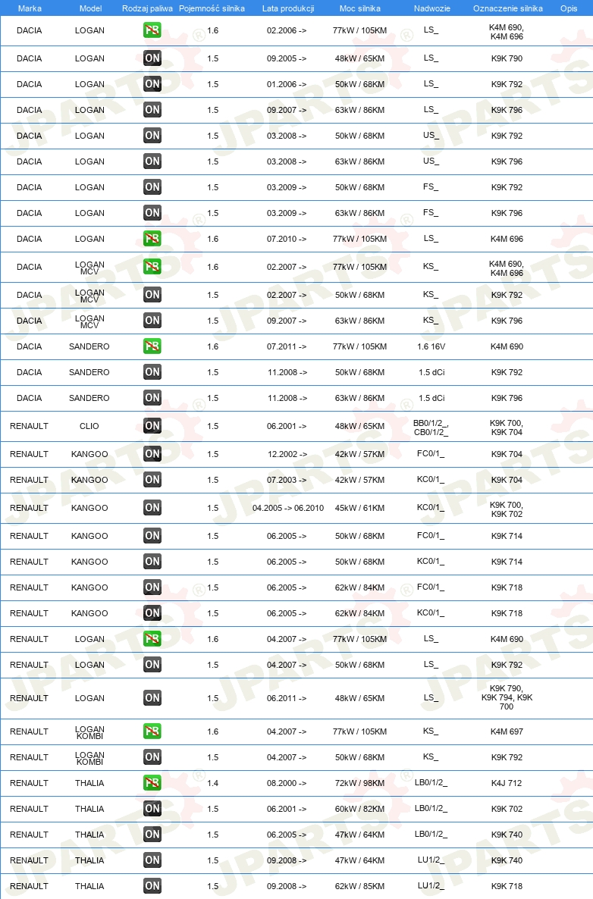Click the Nadwozie column header
The width and height of the screenshot is (593, 899).
point(431,8)
